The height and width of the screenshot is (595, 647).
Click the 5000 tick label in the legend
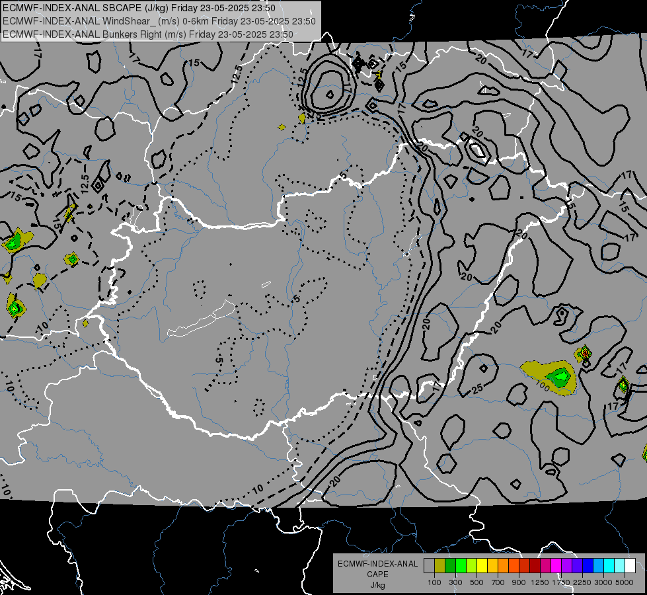click(x=624, y=582)
